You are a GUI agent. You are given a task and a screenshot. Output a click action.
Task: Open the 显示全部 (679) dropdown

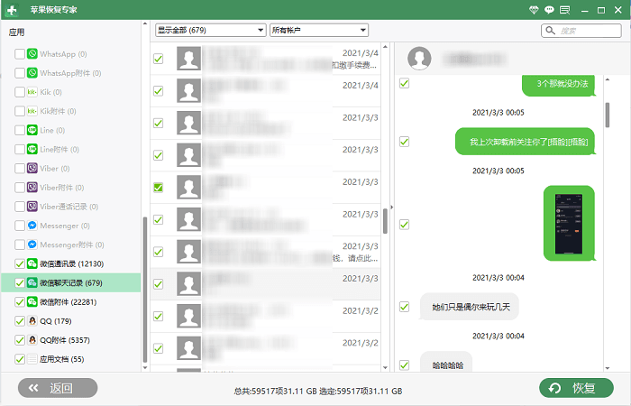click(x=210, y=30)
